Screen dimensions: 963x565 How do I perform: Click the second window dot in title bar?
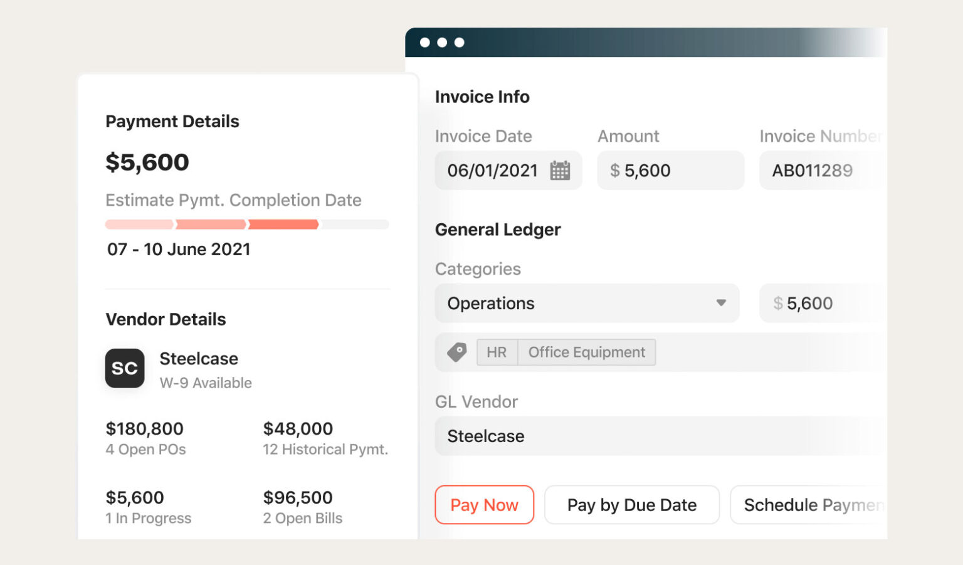[x=444, y=43]
